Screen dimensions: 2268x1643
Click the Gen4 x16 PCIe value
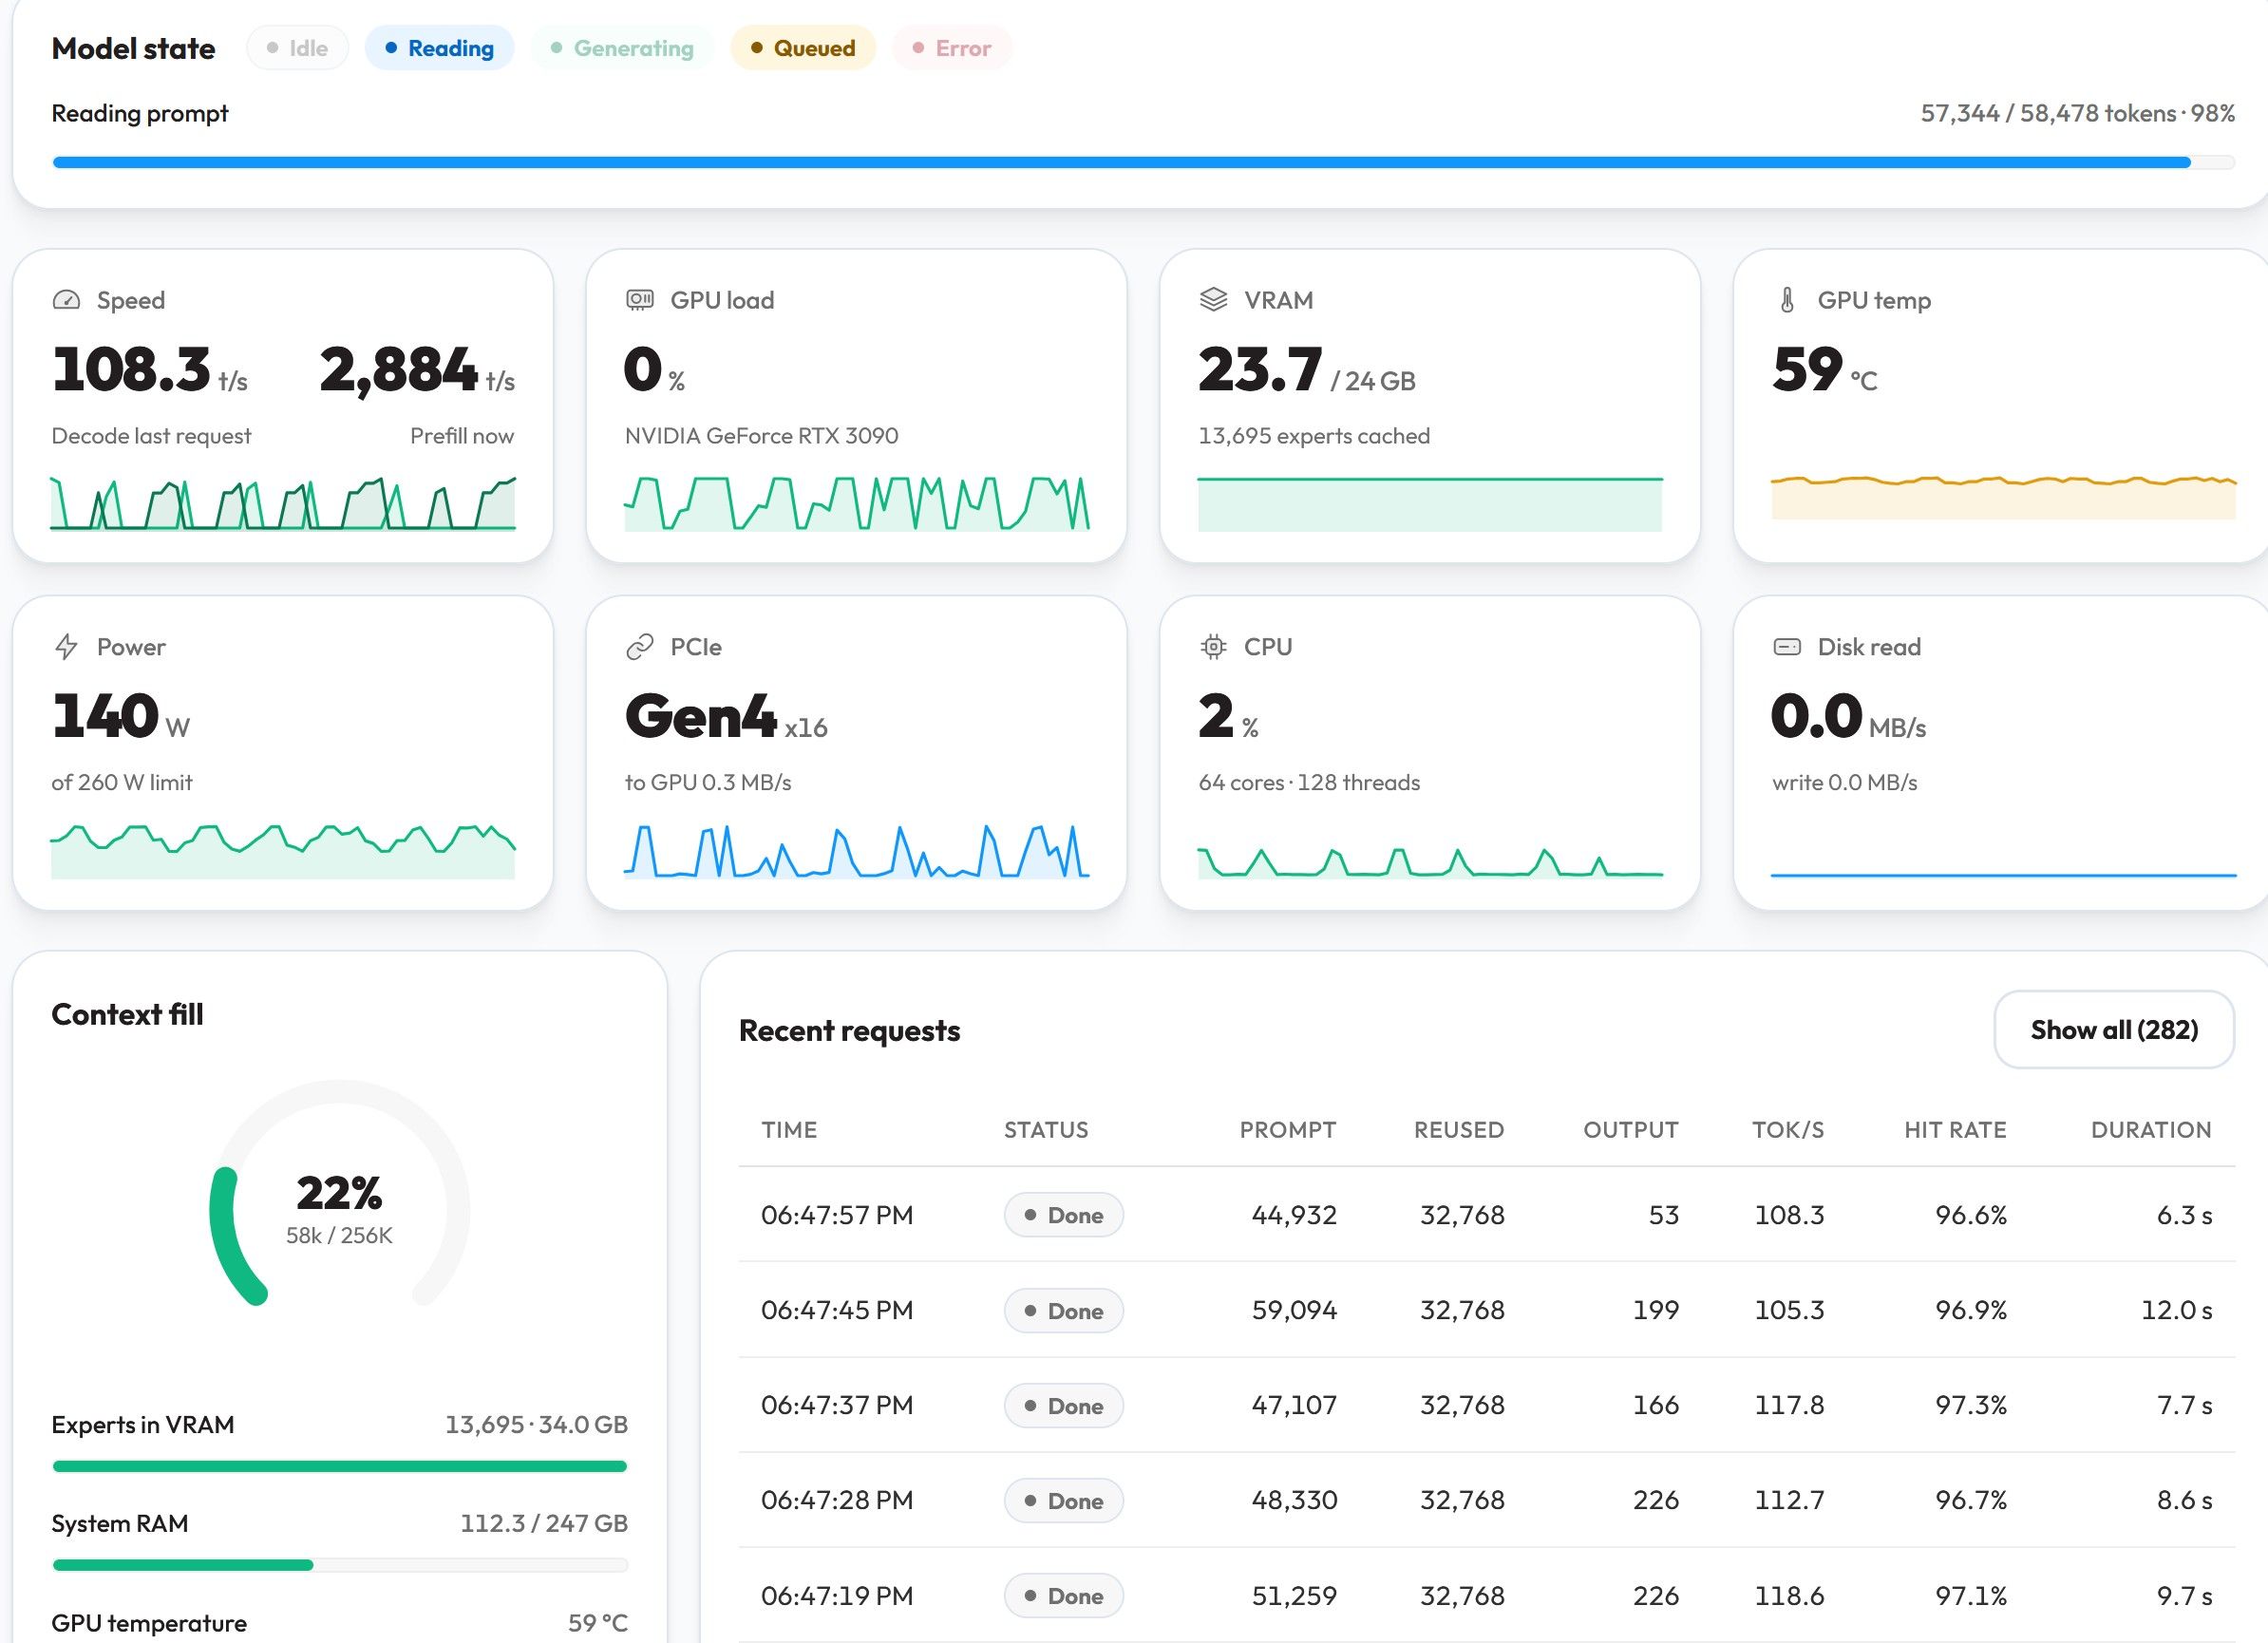pos(726,717)
